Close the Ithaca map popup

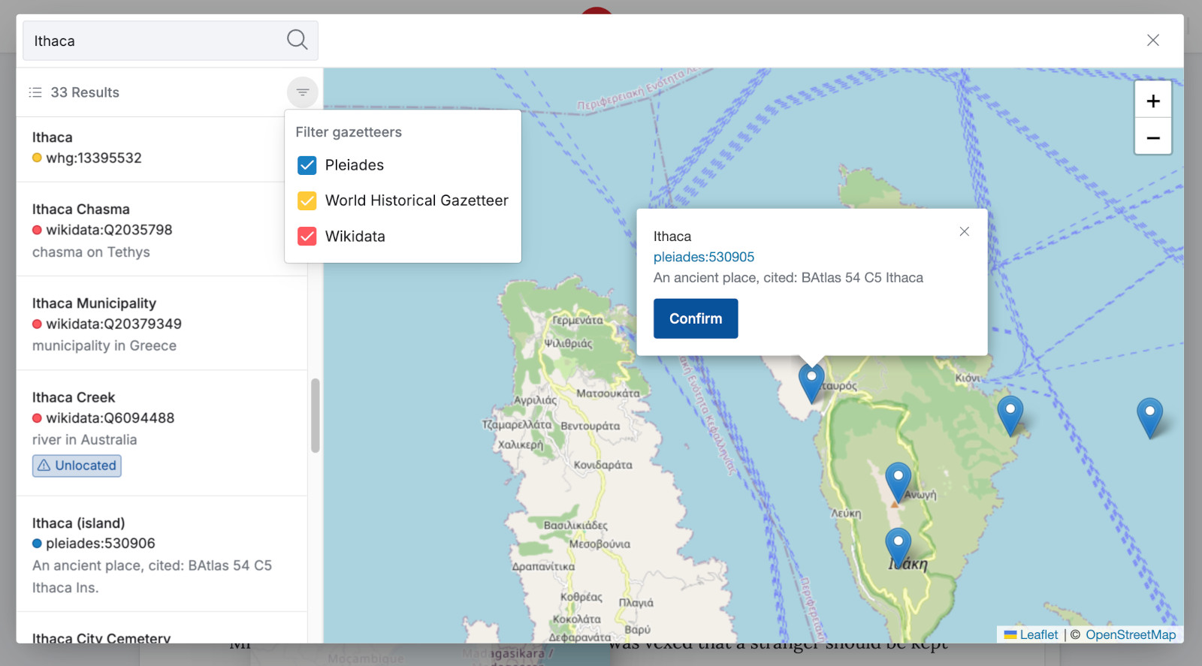coord(965,231)
